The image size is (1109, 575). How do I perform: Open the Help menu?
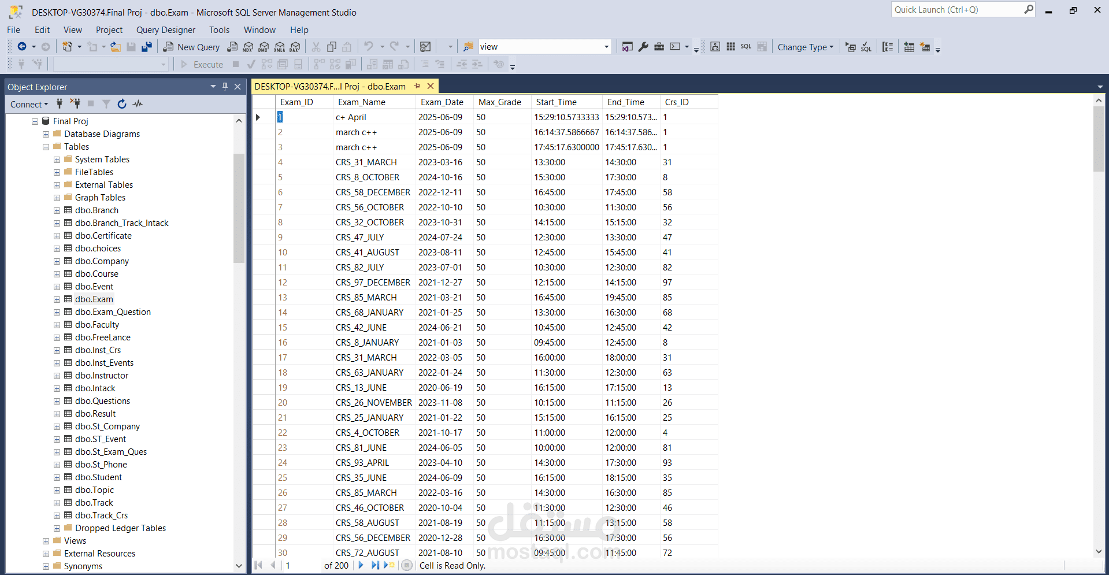point(299,30)
